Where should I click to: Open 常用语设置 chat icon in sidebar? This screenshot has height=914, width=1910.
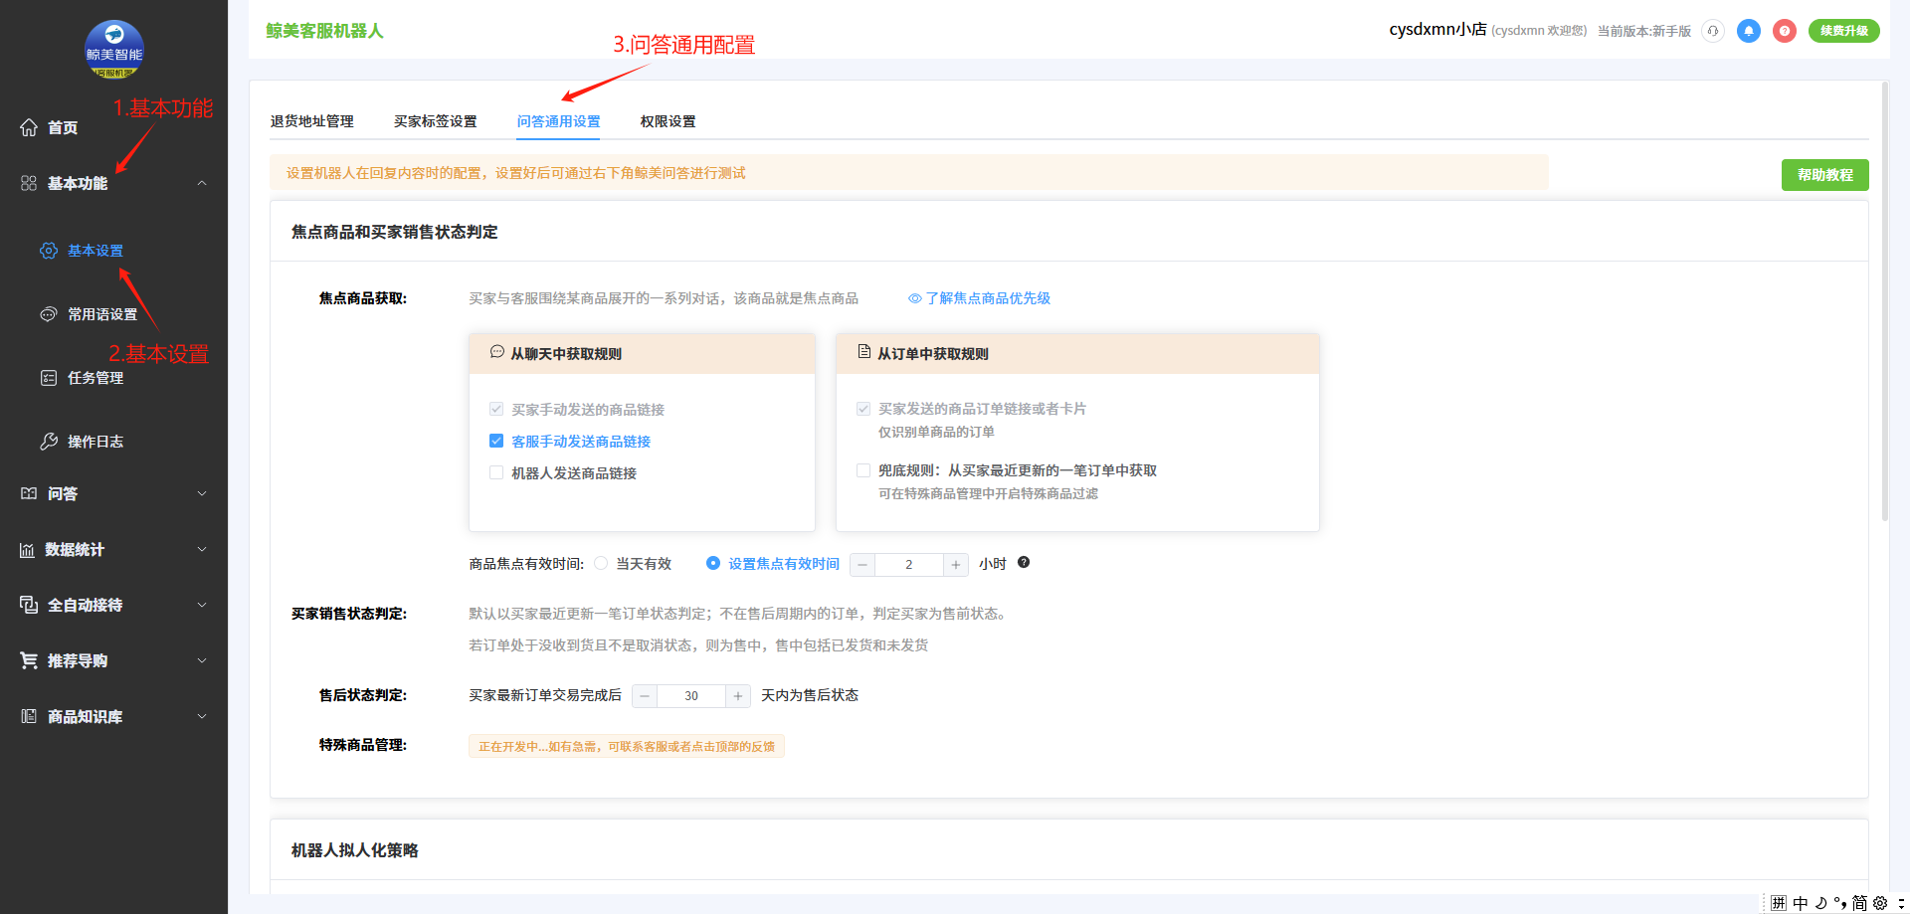pos(49,314)
